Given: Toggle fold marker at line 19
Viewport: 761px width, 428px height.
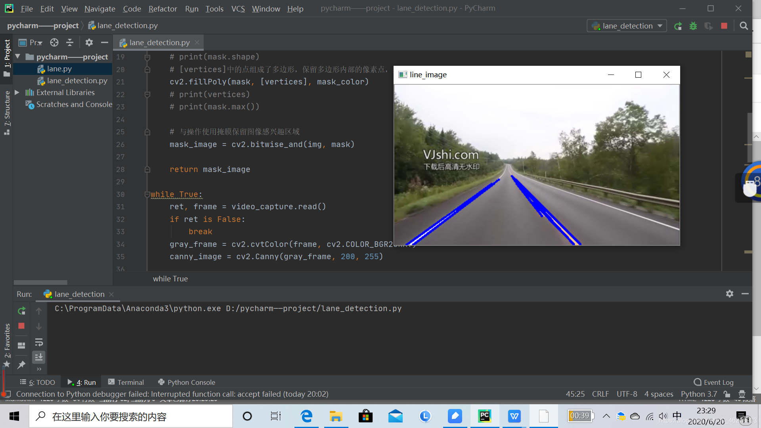Looking at the screenshot, I should (x=147, y=57).
